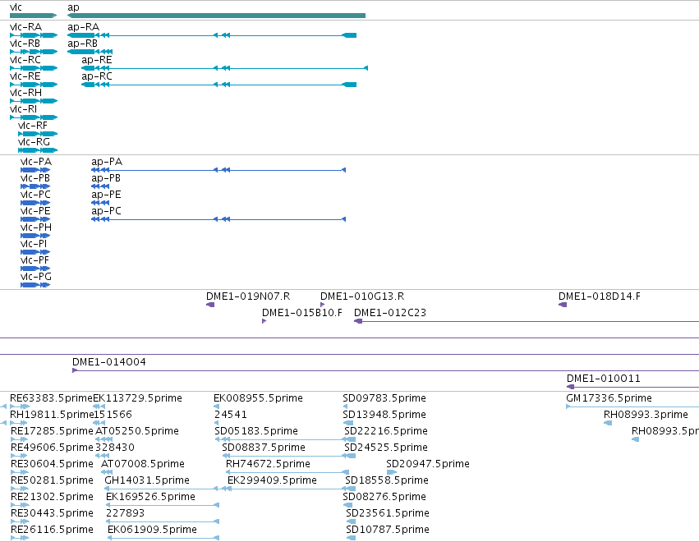The image size is (699, 542).
Task: Click the DME1-015B10.F clone label
Action: [302, 312]
